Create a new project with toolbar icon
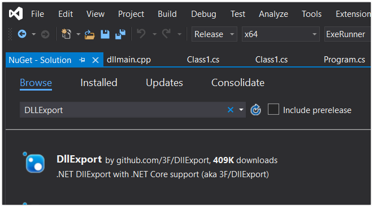The width and height of the screenshot is (373, 207). 66,34
